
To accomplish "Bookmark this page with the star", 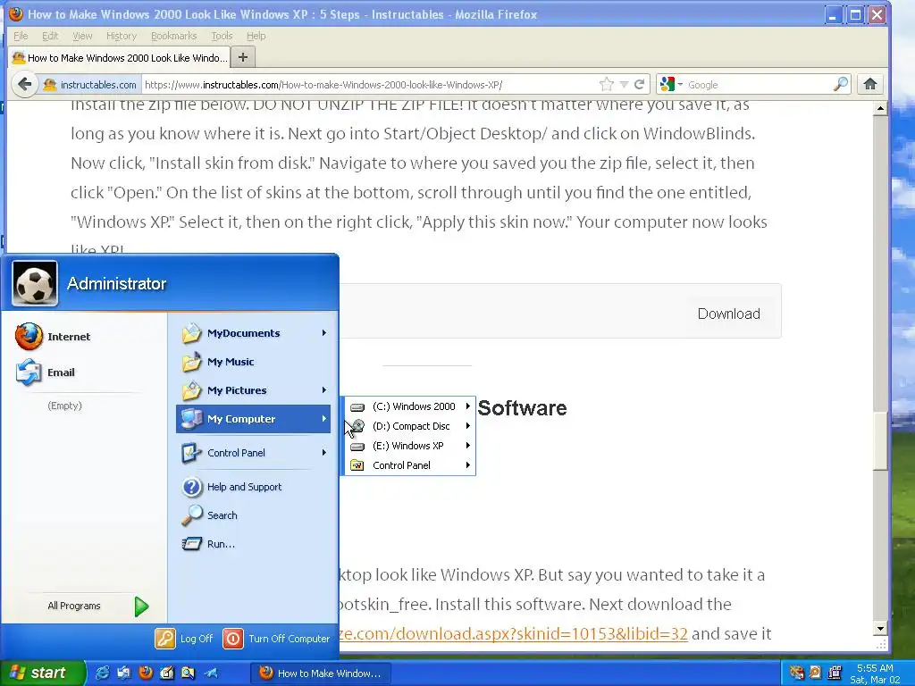I will click(x=607, y=85).
